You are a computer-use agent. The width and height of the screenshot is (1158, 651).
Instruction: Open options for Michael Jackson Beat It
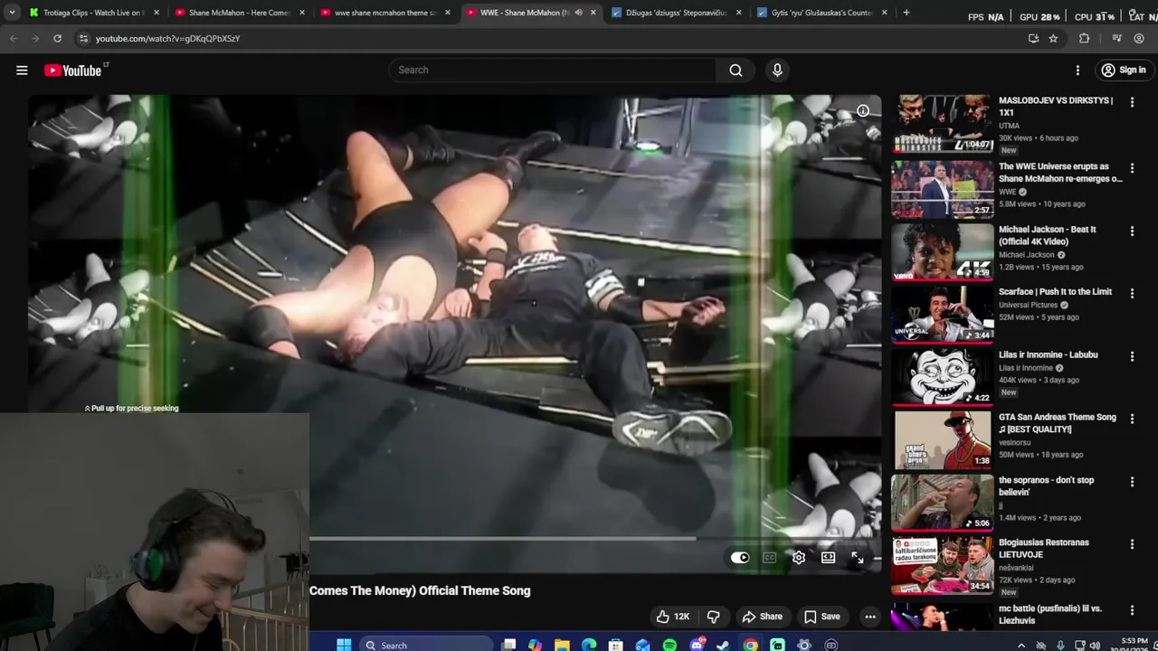click(1132, 231)
